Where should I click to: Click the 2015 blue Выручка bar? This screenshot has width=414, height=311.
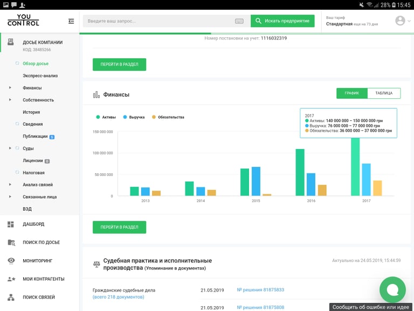tap(256, 181)
